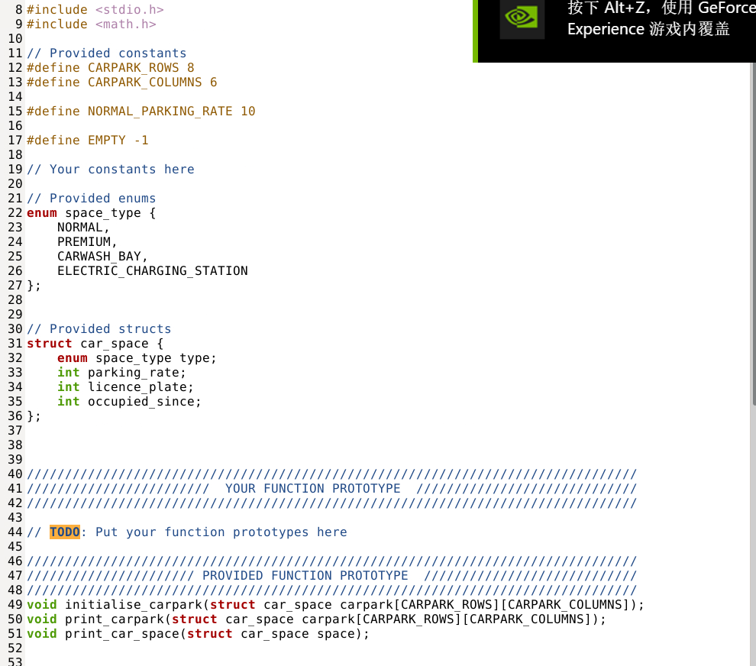Click the 'int occupied_since;' member
This screenshot has width=756, height=666.
(129, 401)
